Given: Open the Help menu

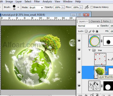Looking at the screenshot, I should [x=78, y=2].
